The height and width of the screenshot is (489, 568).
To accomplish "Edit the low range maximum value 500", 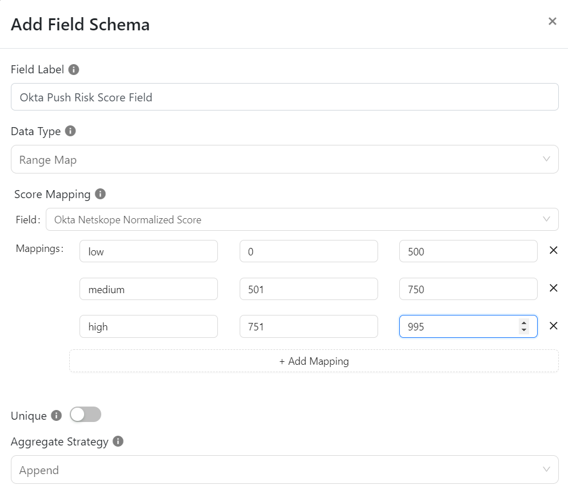I will [468, 251].
